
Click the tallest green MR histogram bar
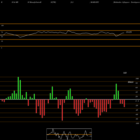click(18, 88)
